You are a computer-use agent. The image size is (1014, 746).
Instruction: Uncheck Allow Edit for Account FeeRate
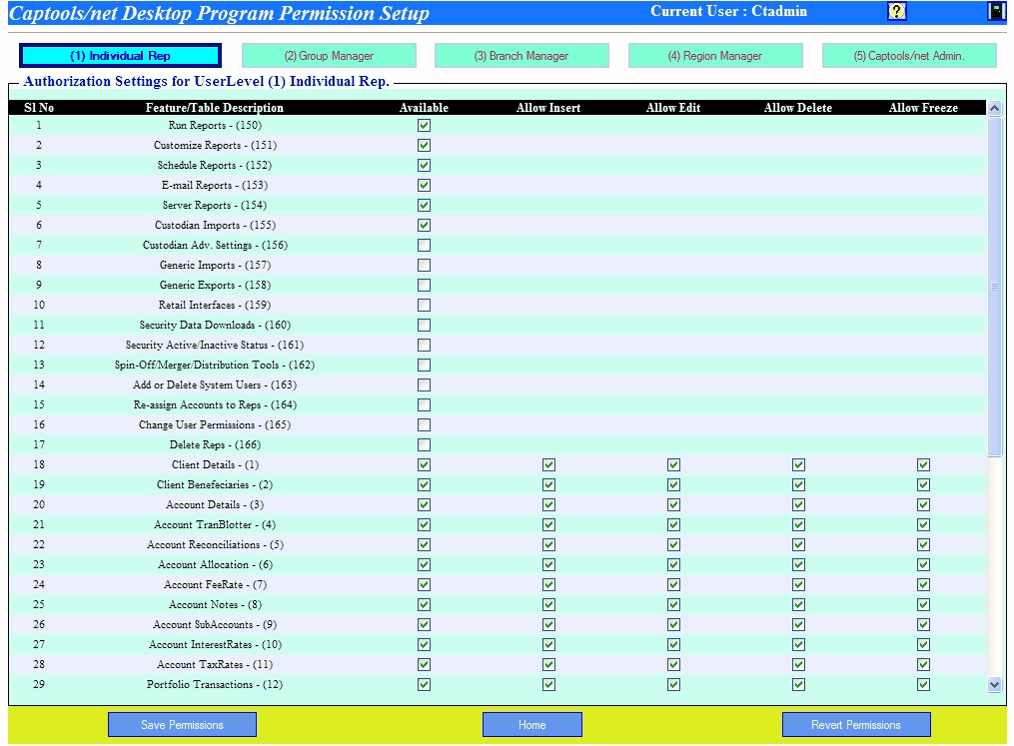(x=673, y=585)
